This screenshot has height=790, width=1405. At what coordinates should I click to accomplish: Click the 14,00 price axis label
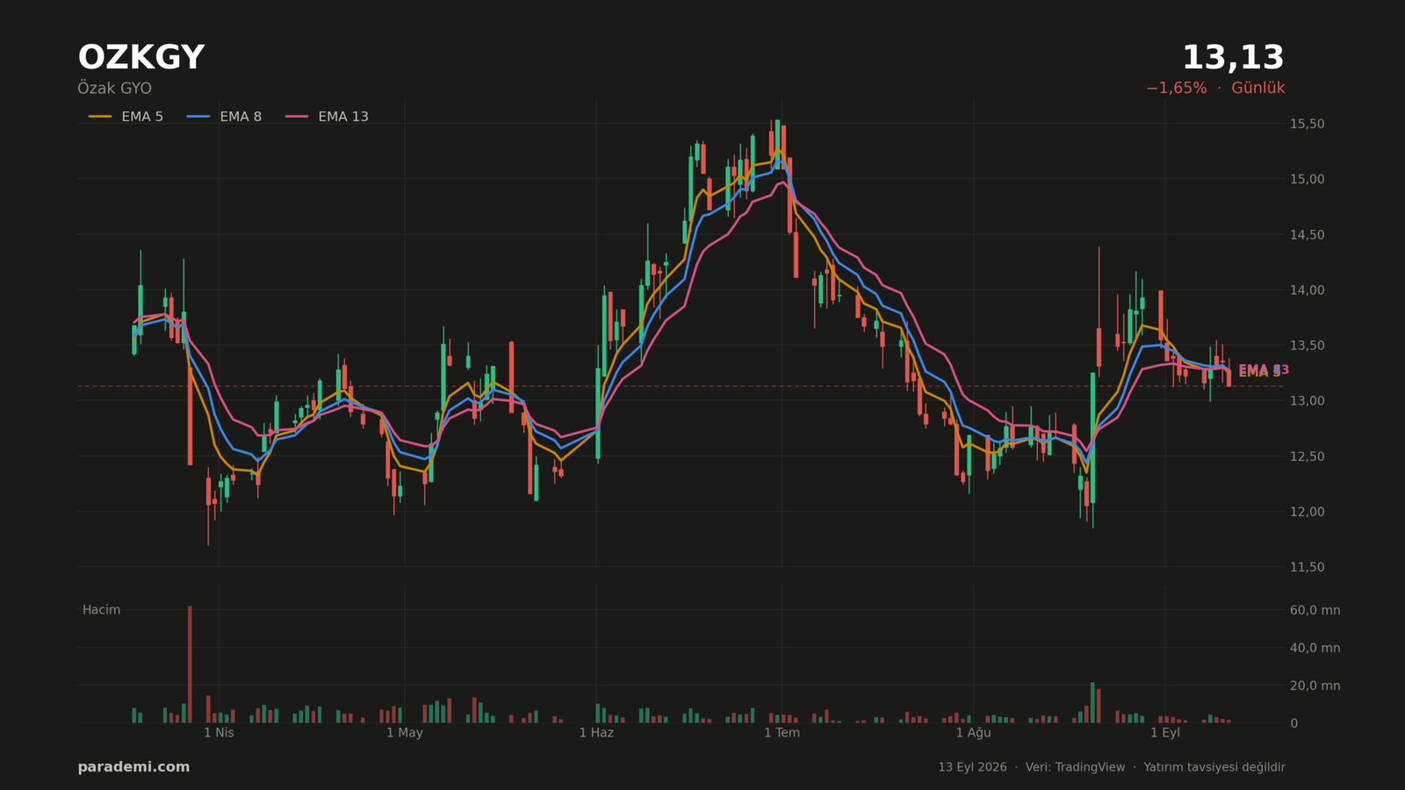pos(1307,290)
